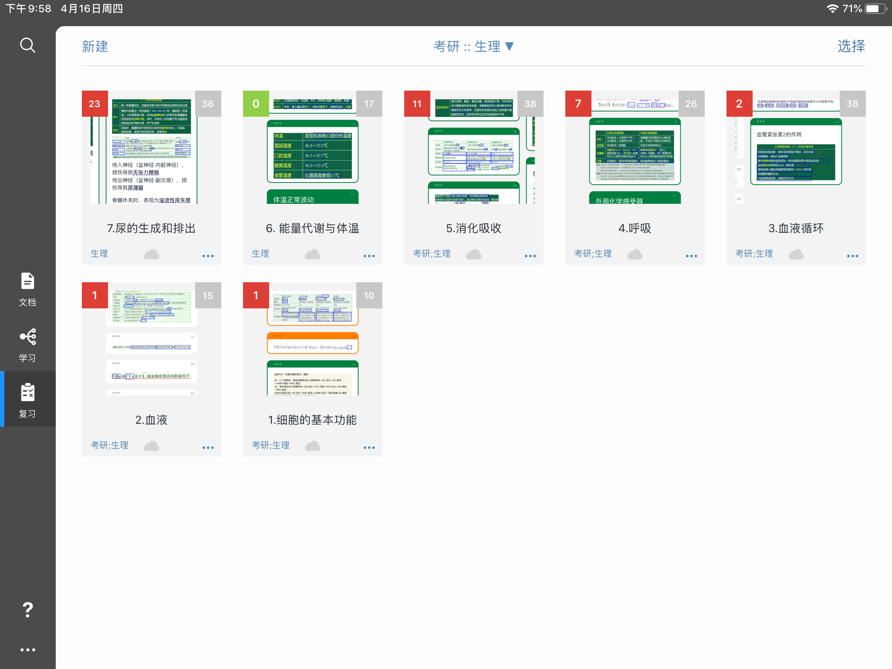Tap green zero badge on 6. 能量代谢与体温
This screenshot has width=892, height=669.
[256, 104]
